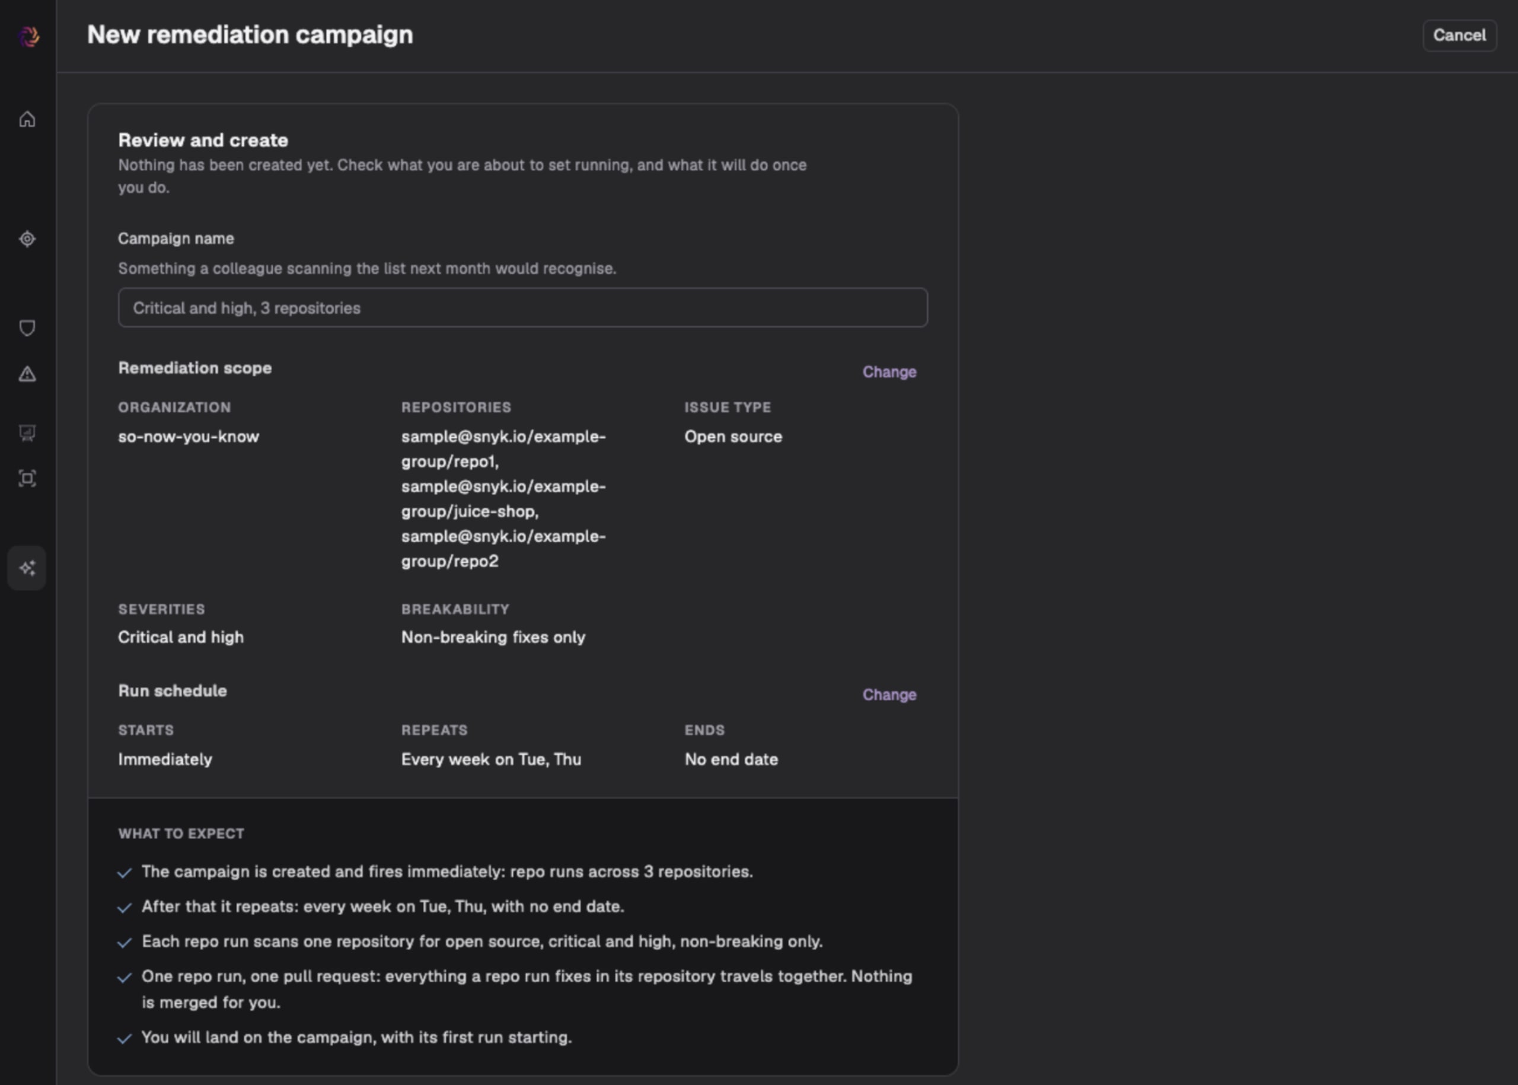
Task: Click the 'Immediately' starts value
Action: click(x=165, y=760)
